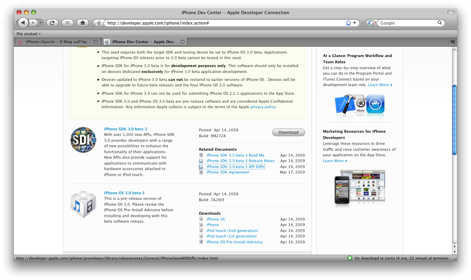Go back with the Back arrow button
The width and height of the screenshot is (471, 280).
(x=23, y=23)
